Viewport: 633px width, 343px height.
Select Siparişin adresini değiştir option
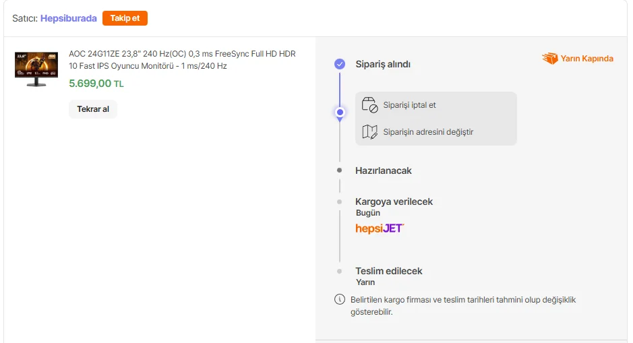(x=428, y=132)
